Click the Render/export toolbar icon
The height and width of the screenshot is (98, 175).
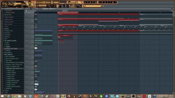click(105, 2)
